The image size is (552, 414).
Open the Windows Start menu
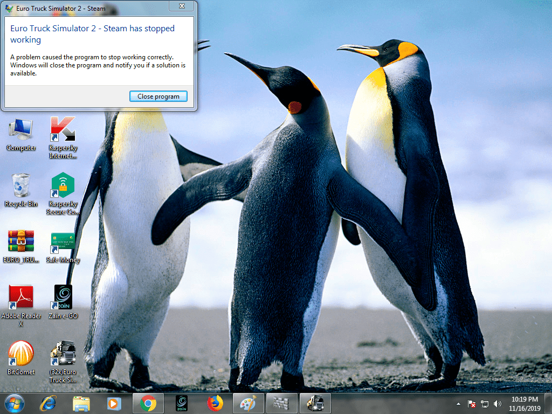point(15,403)
